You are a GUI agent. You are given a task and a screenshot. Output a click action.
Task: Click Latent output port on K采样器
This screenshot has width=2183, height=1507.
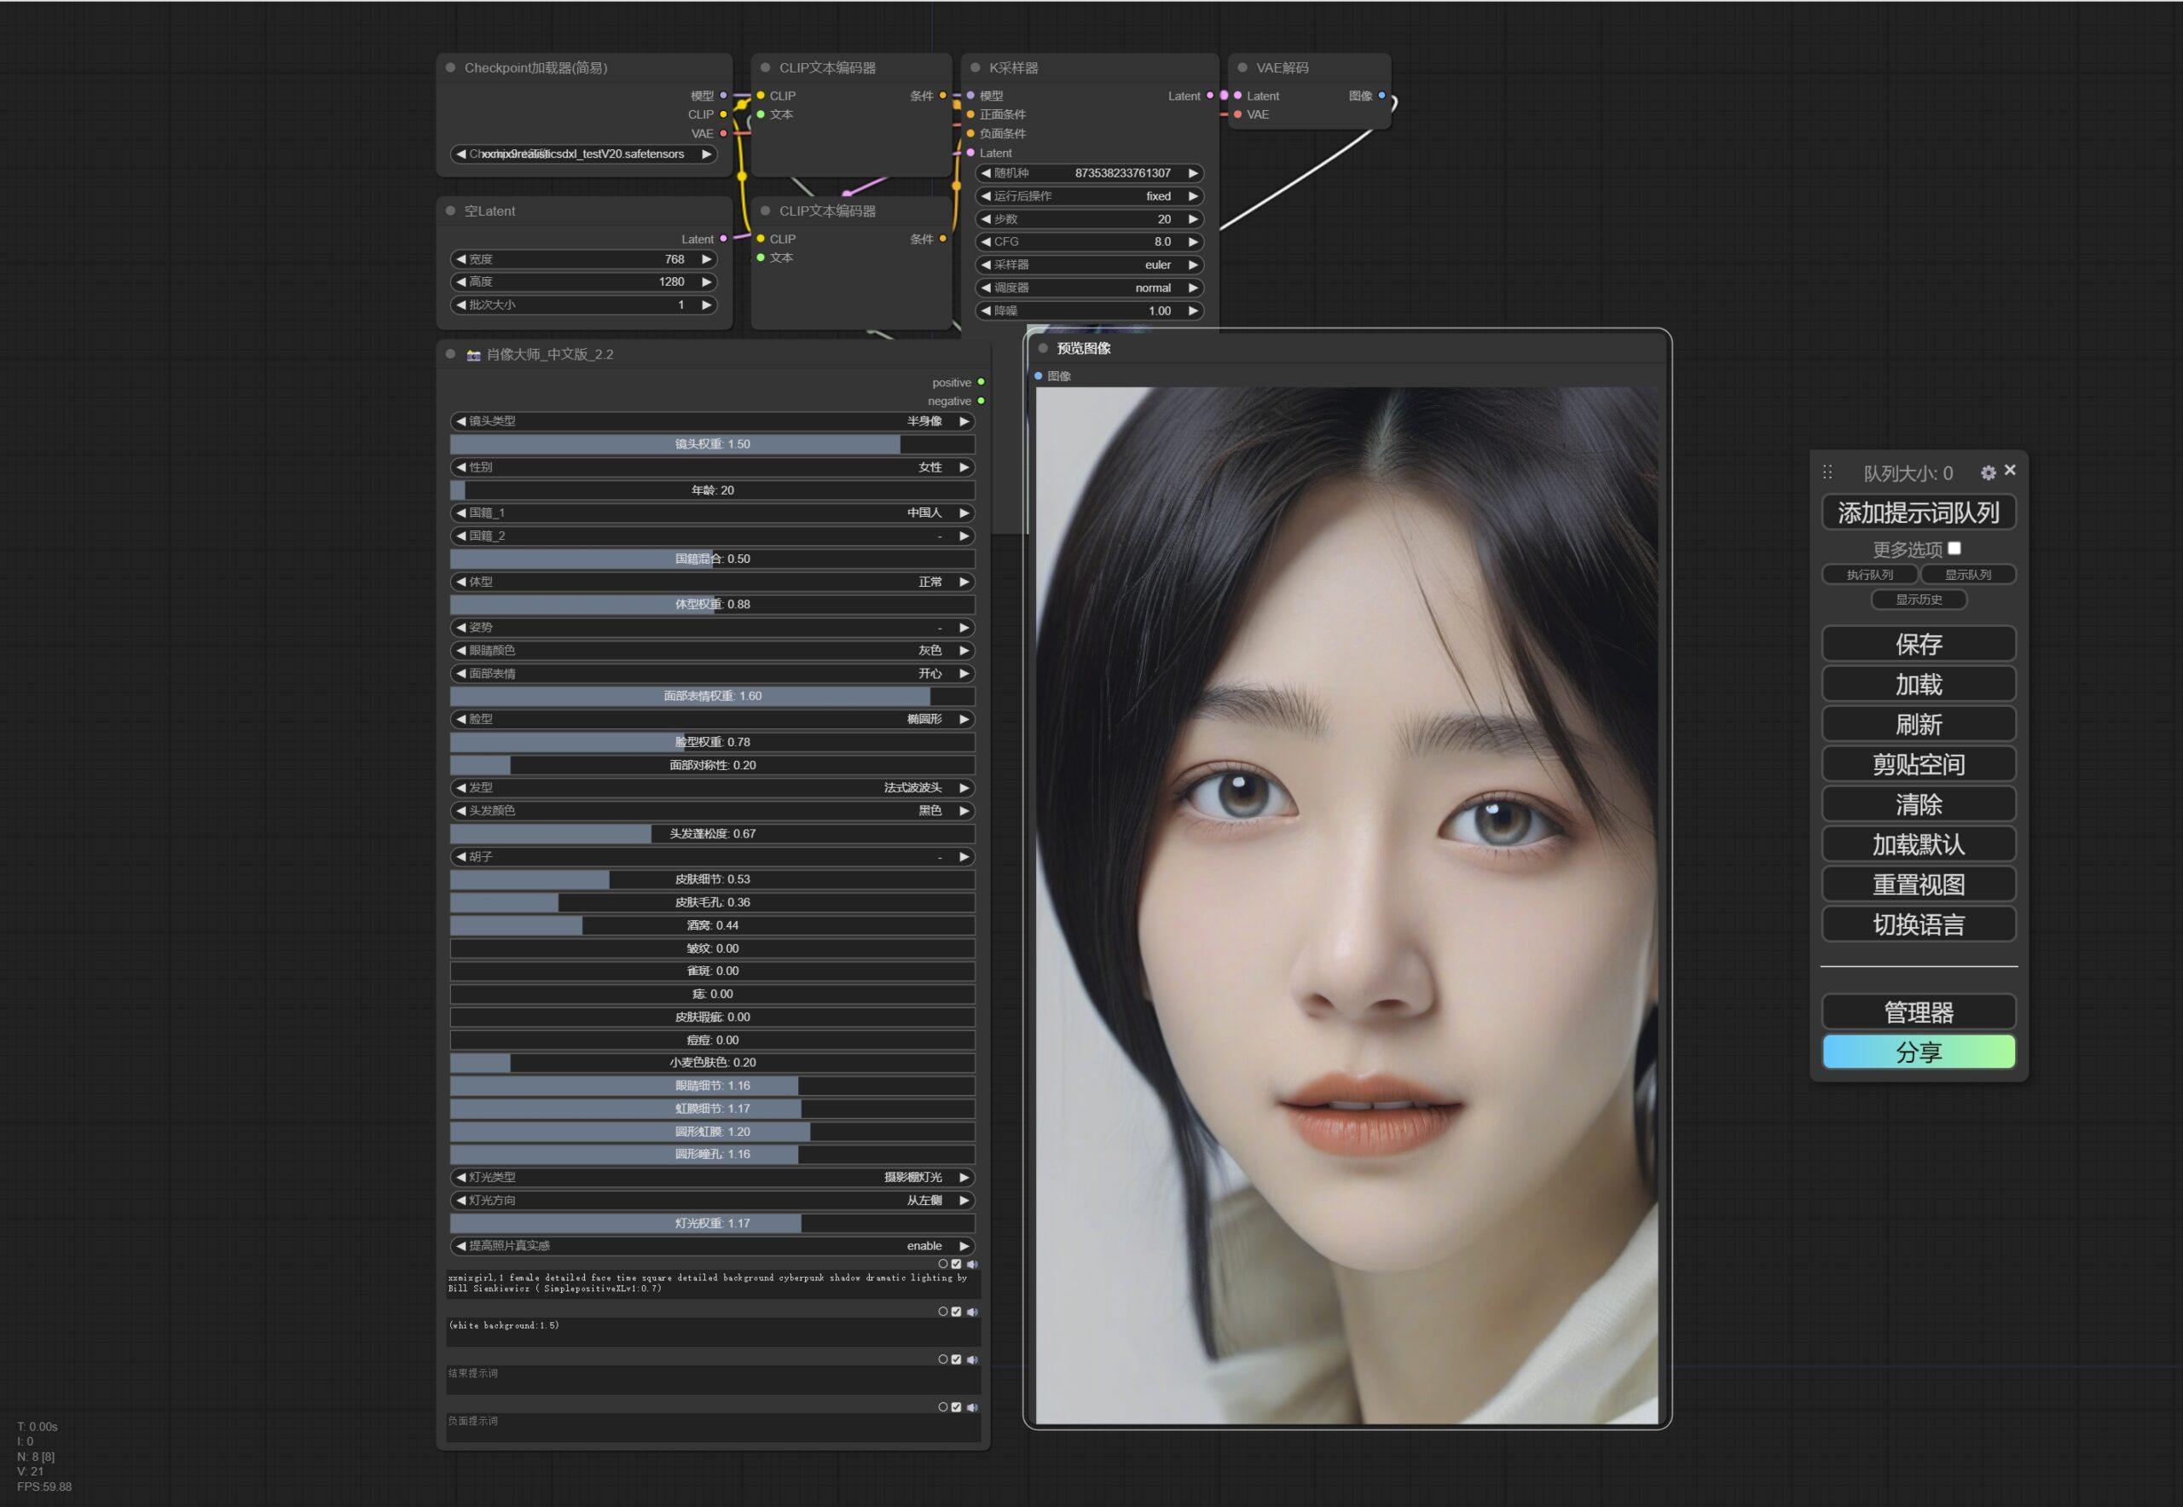coord(1209,96)
